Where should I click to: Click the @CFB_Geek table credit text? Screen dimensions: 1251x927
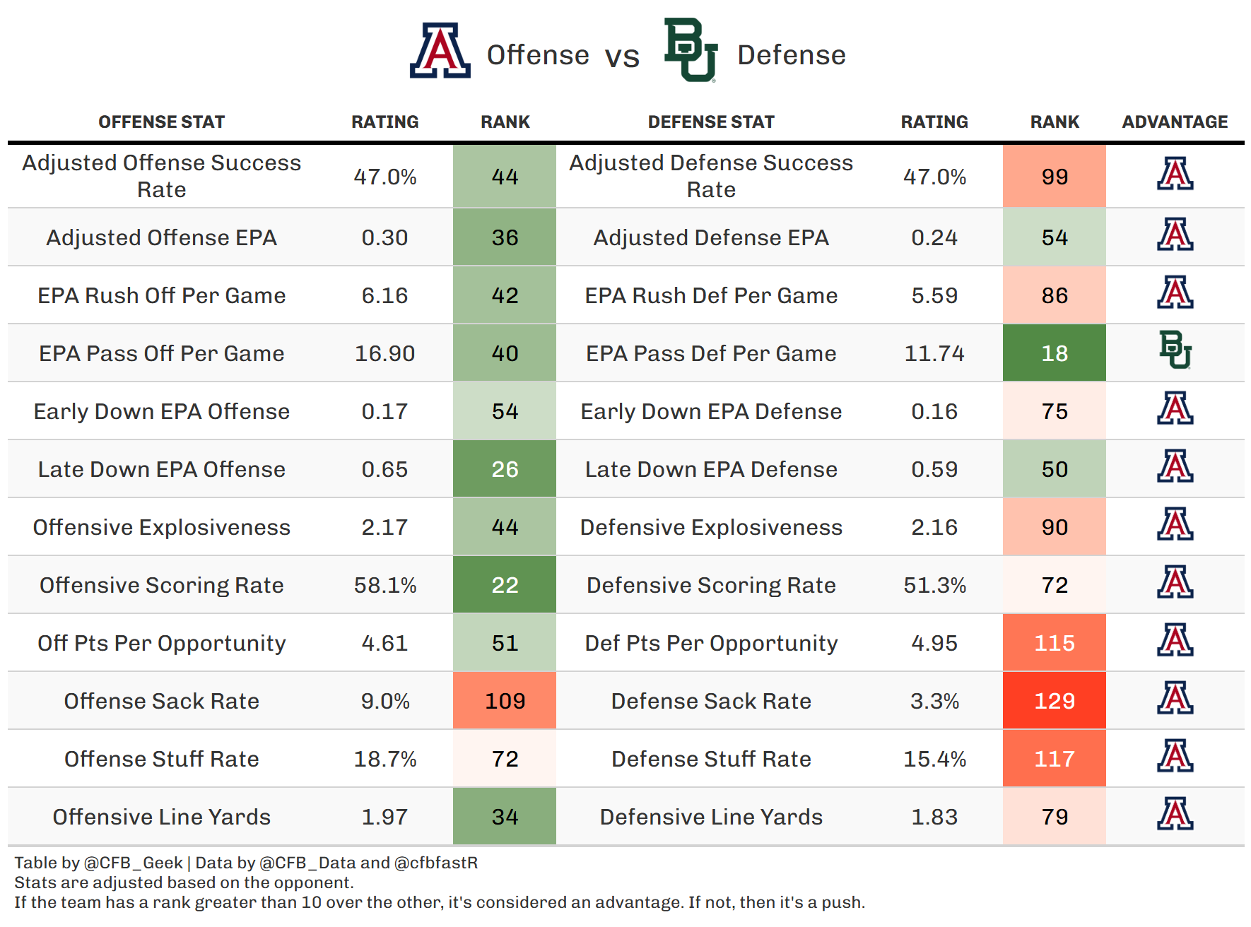(x=134, y=863)
